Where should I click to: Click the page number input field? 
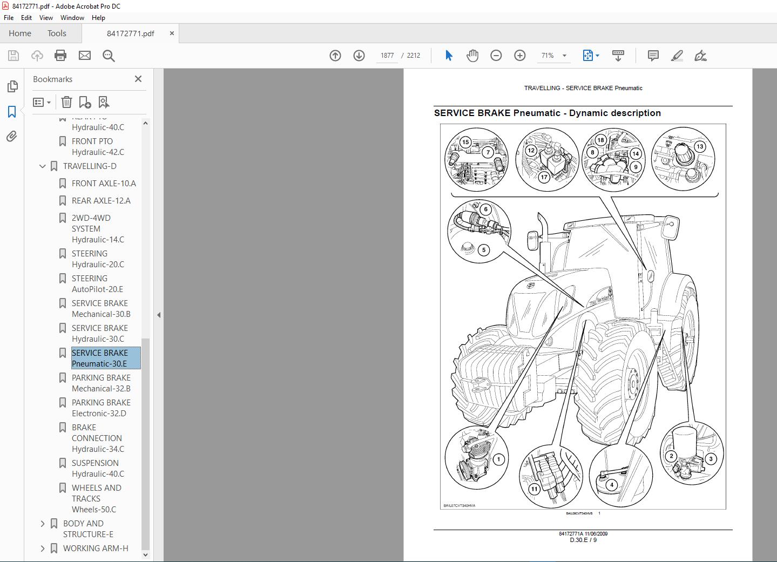pyautogui.click(x=387, y=56)
